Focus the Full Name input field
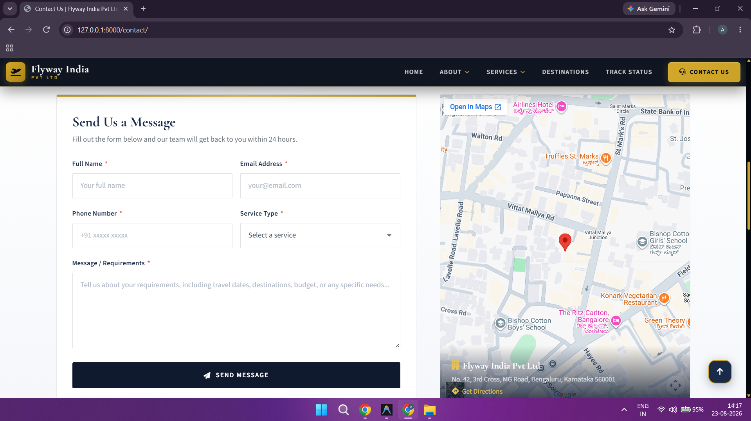 pyautogui.click(x=152, y=186)
